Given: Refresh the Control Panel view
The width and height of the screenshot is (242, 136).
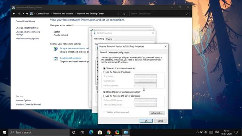Looking at the screenshot, I should tap(124, 14).
